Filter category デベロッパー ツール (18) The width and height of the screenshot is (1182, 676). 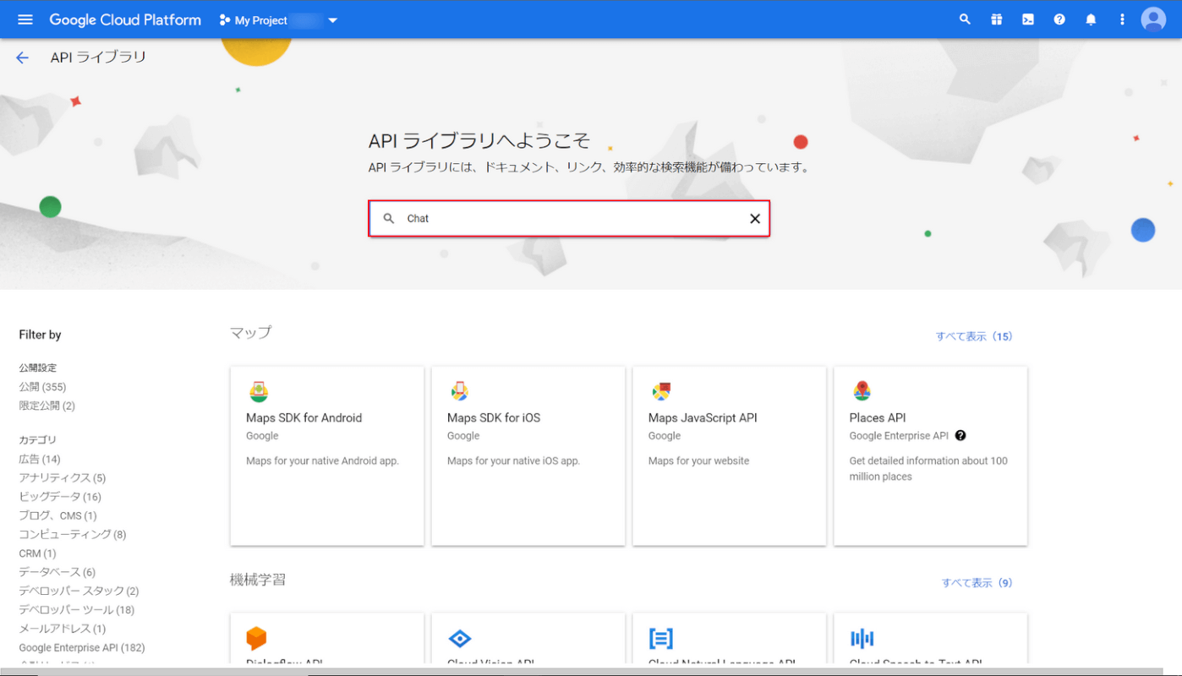[x=77, y=610]
